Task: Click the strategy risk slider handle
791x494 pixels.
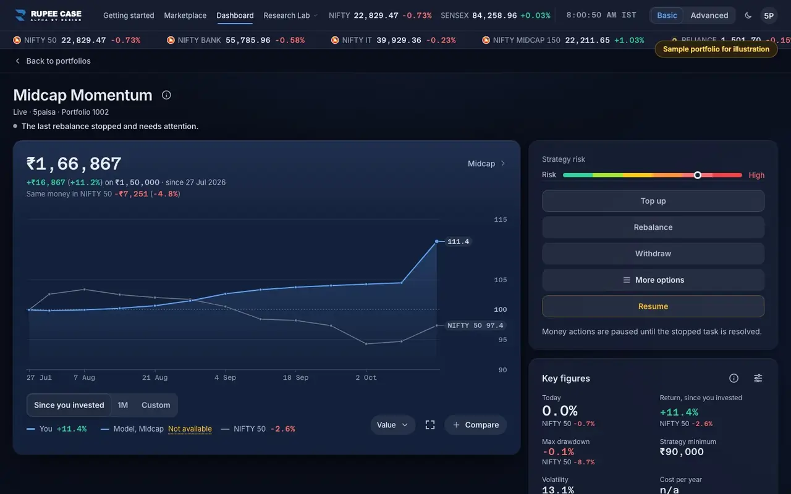Action: click(698, 175)
